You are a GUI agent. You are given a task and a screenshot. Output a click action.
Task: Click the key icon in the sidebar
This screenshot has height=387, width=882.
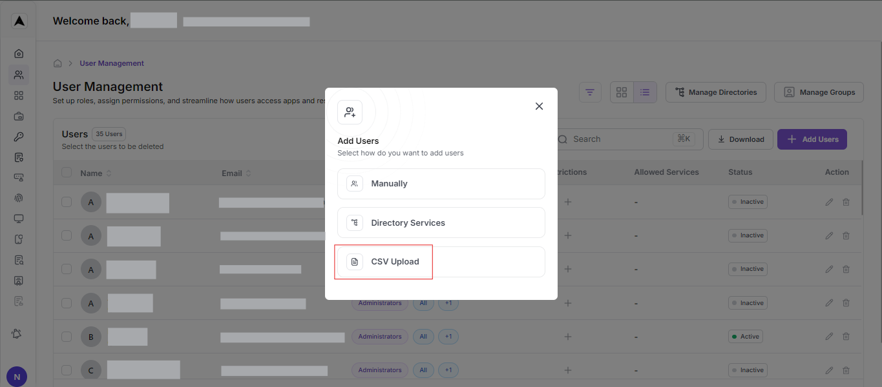[x=19, y=136]
